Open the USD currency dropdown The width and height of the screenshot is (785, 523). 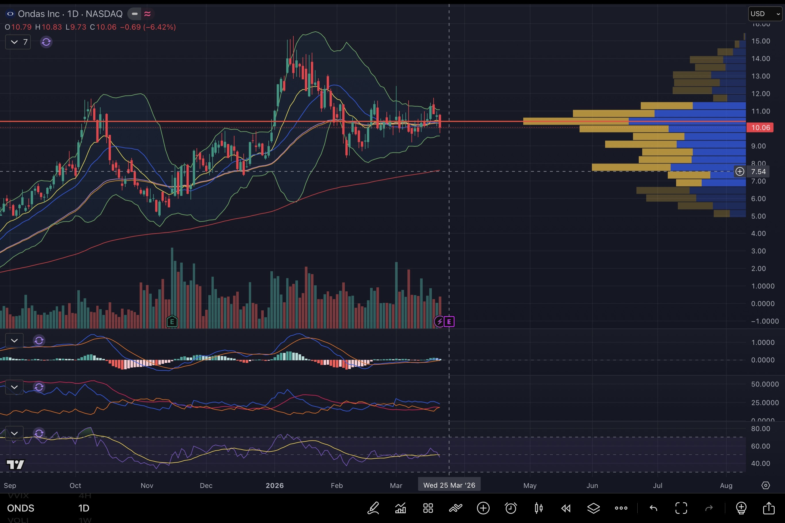point(765,14)
